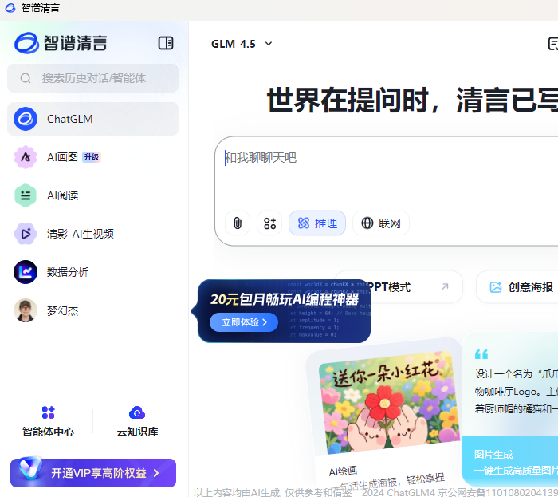Click the AI画图 sidebar icon
This screenshot has width=558, height=497.
coord(26,157)
